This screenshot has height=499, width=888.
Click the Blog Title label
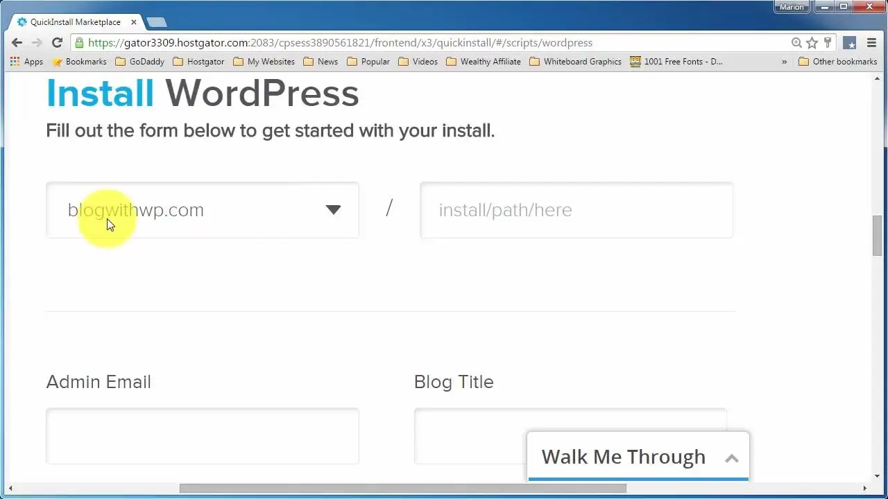coord(454,382)
